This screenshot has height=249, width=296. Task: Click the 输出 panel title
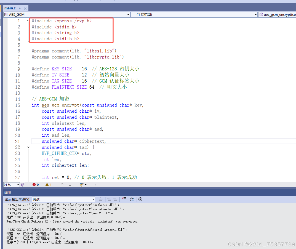(x=7, y=192)
